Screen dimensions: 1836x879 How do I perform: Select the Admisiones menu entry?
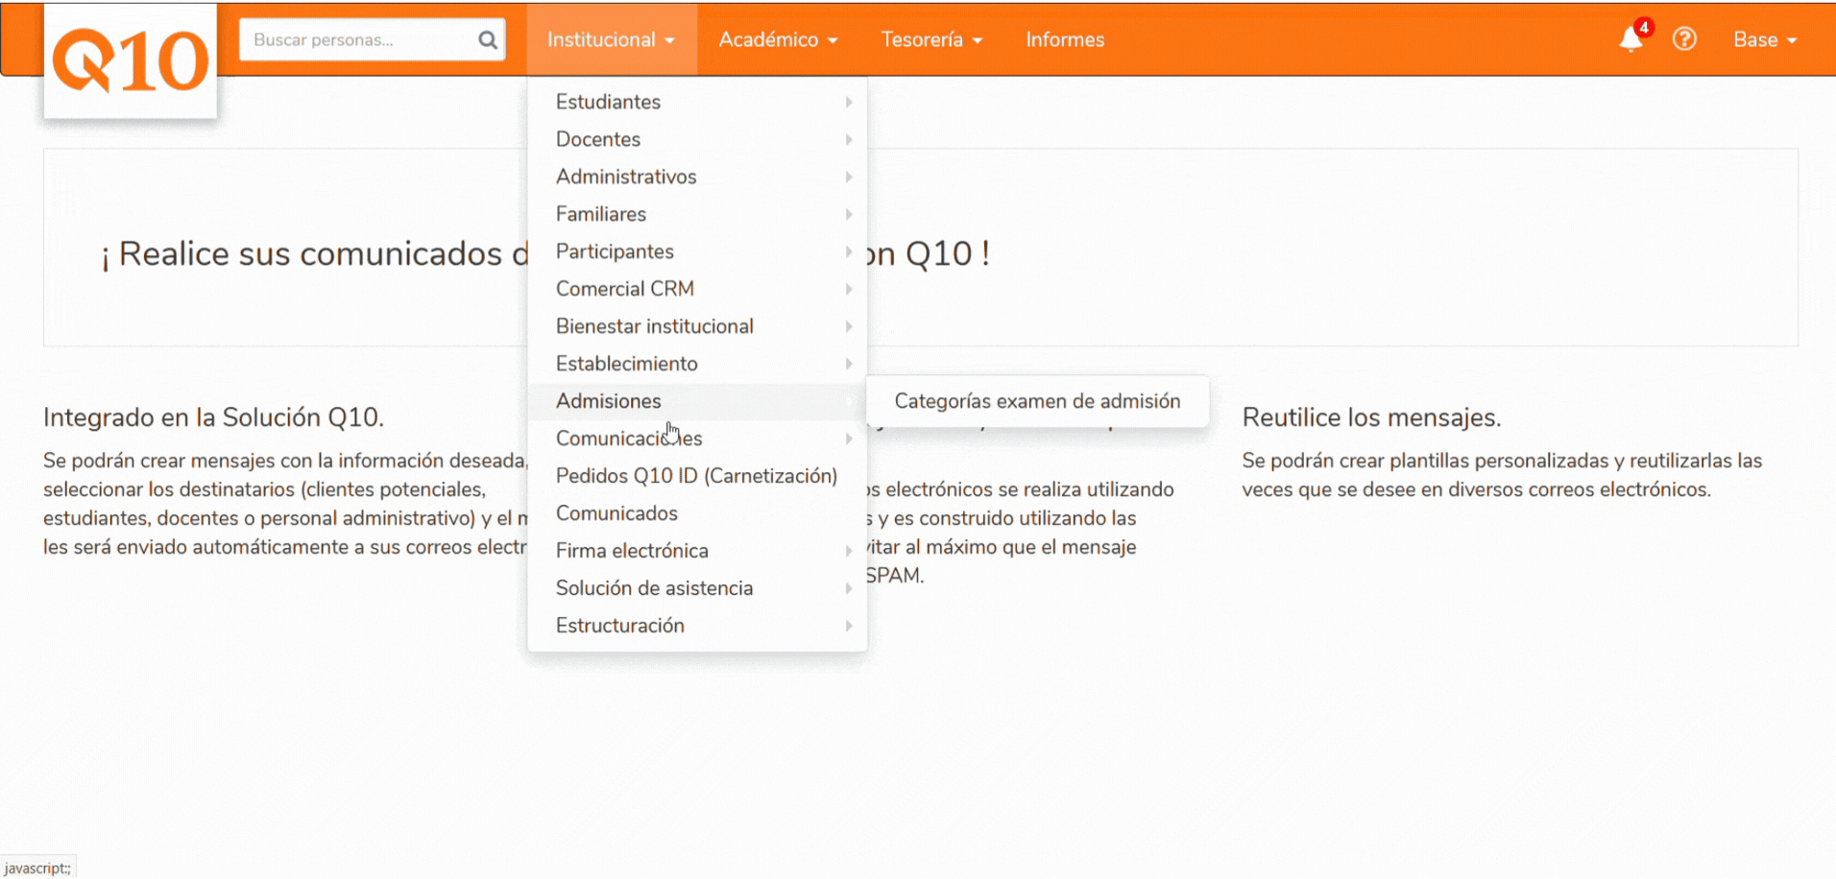pos(697,401)
